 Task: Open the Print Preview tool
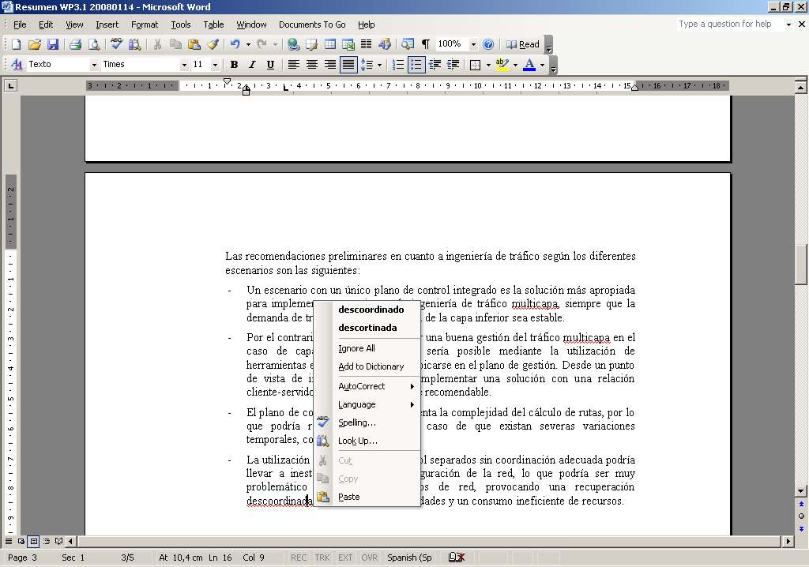(x=94, y=44)
